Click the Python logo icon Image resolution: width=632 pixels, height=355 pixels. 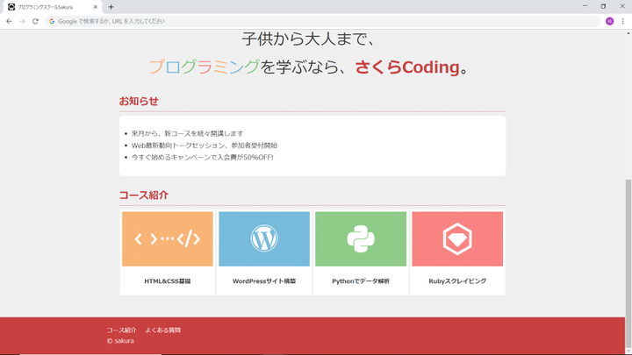click(x=361, y=238)
